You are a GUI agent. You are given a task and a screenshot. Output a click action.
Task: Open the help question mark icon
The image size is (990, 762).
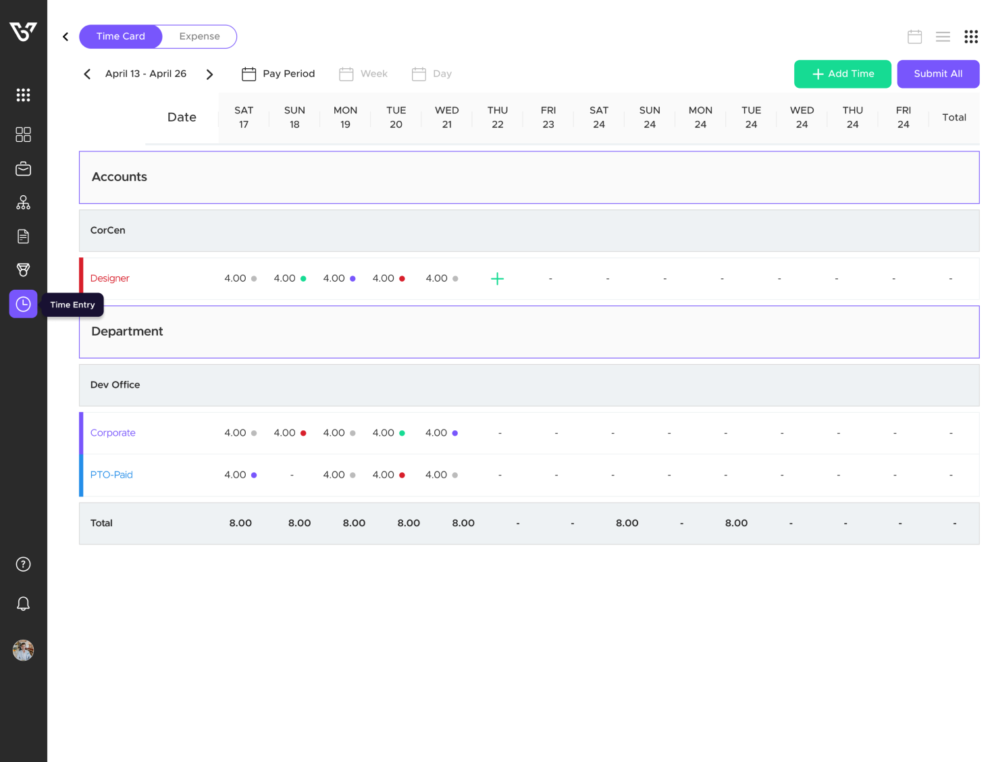pyautogui.click(x=23, y=563)
